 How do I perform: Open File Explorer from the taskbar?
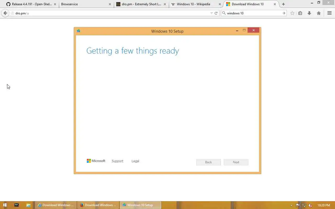click(28, 205)
